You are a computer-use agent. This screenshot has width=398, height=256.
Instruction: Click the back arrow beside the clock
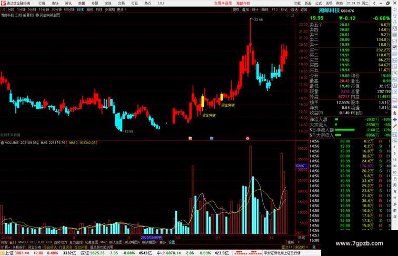(x=374, y=3)
